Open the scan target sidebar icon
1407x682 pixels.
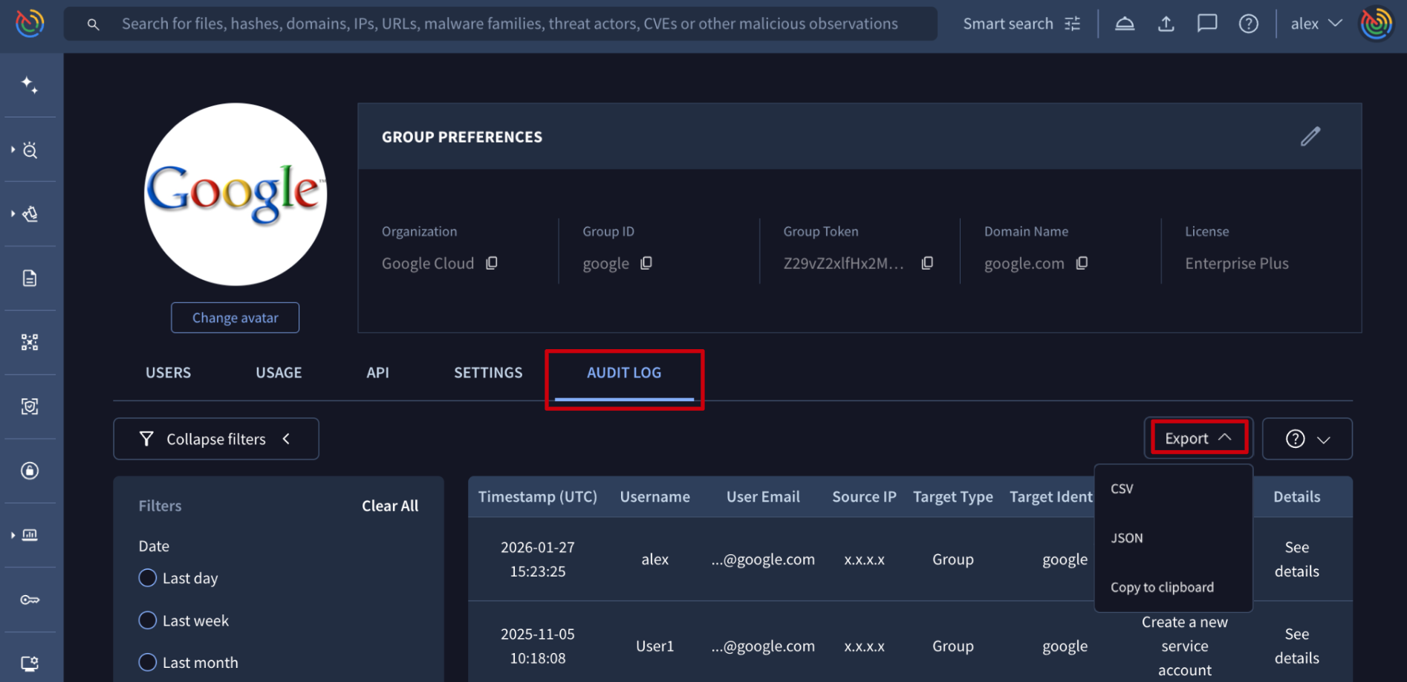(x=30, y=406)
